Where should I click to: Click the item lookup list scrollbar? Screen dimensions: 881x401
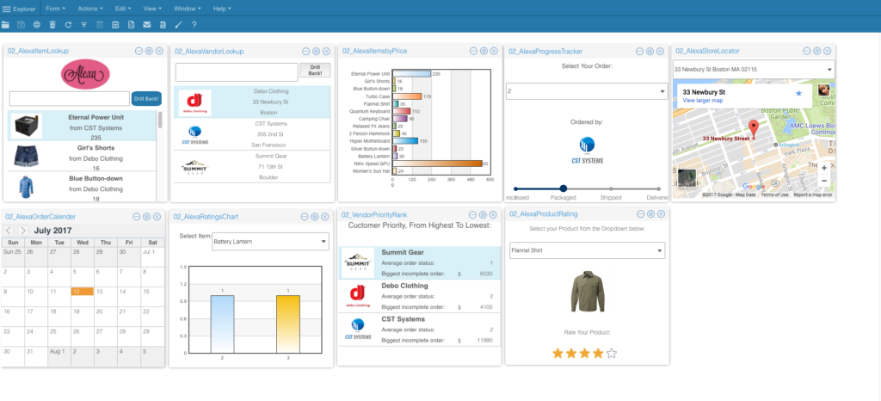(160, 120)
